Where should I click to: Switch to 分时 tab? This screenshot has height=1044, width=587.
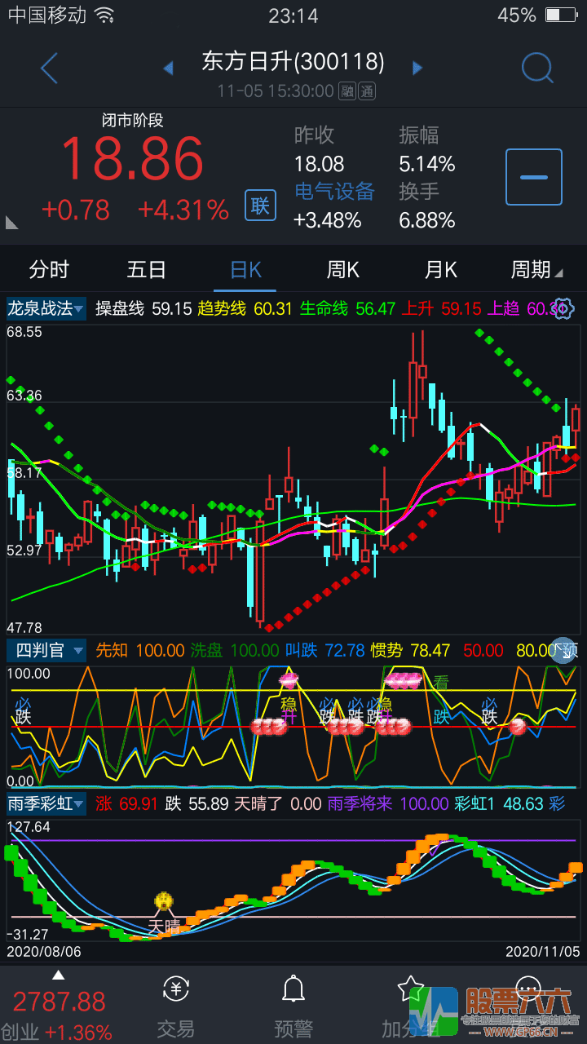(49, 269)
